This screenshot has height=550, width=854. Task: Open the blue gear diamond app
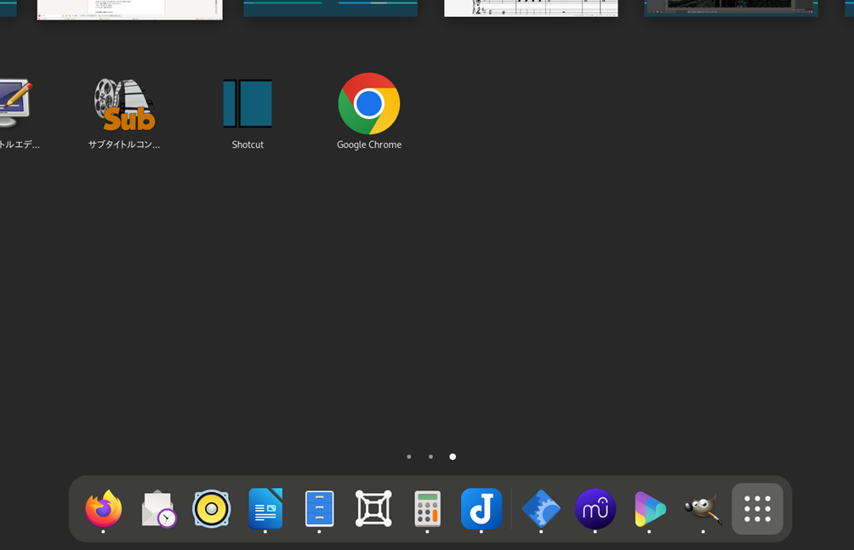coord(541,508)
